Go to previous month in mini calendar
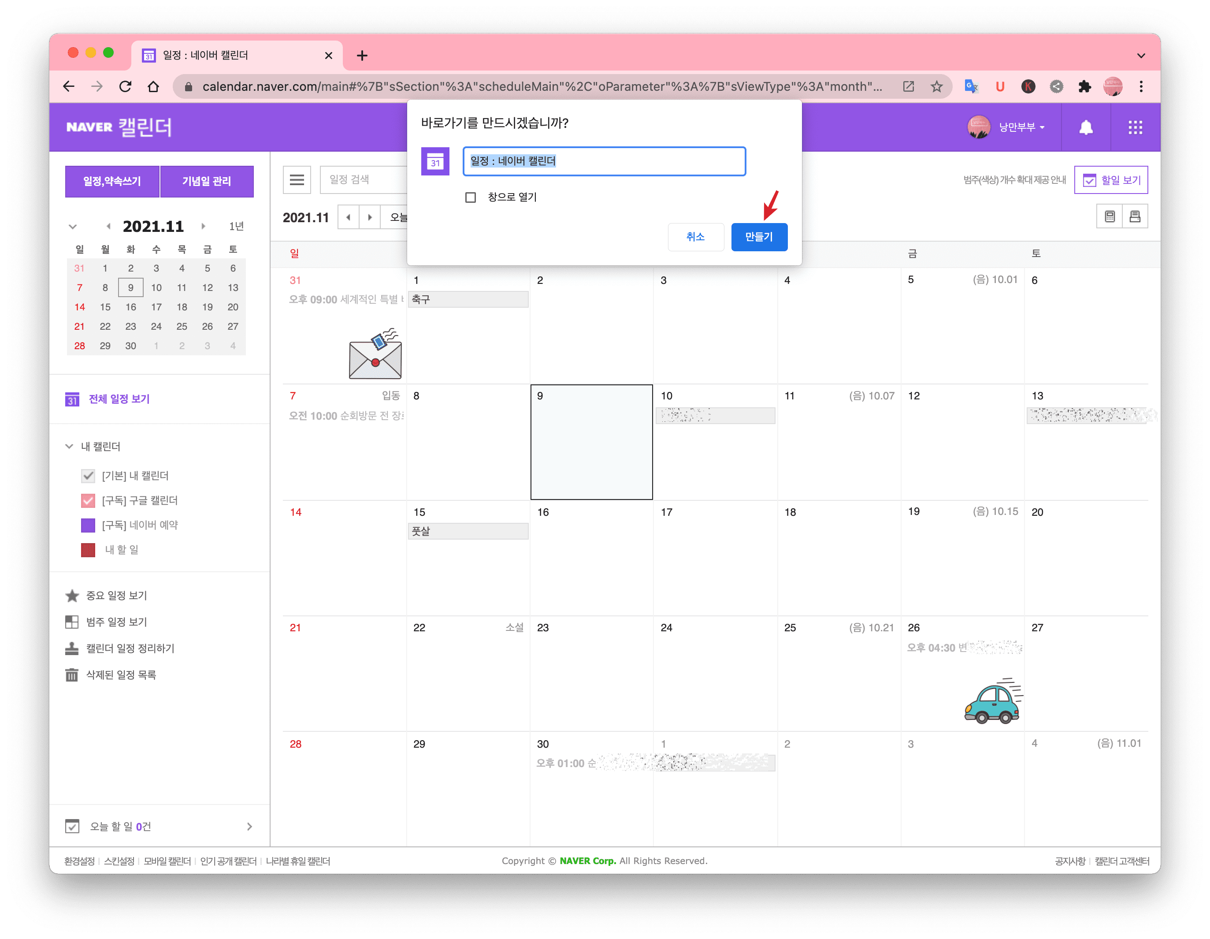This screenshot has width=1210, height=939. (x=108, y=226)
